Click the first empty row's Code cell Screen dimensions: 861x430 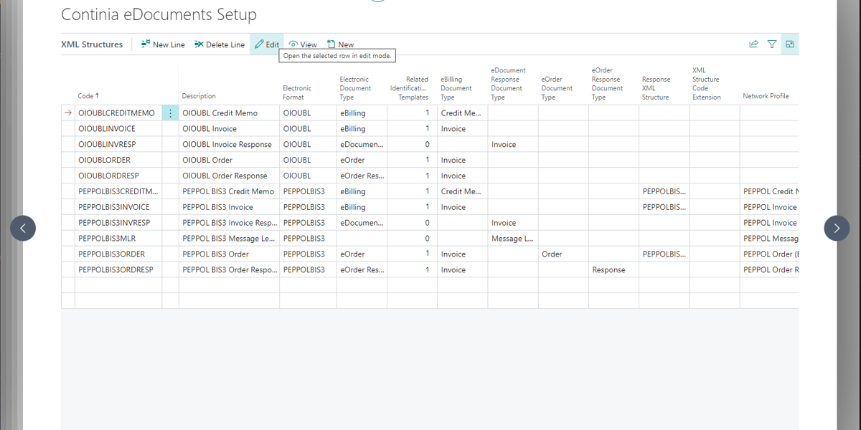118,285
